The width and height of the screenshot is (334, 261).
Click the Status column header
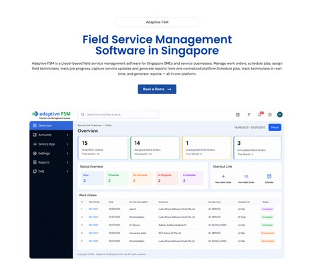click(x=265, y=202)
